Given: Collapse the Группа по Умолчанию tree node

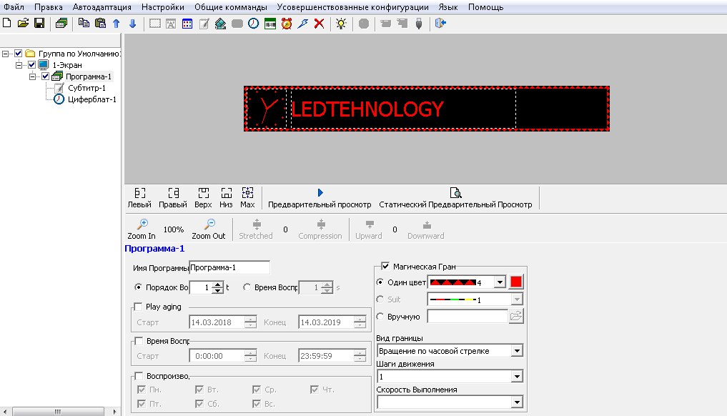Looking at the screenshot, I should 6,54.
